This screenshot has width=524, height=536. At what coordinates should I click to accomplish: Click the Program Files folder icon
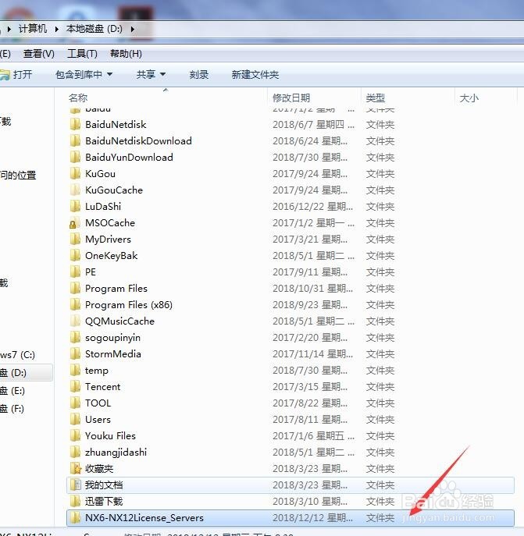[x=75, y=289]
